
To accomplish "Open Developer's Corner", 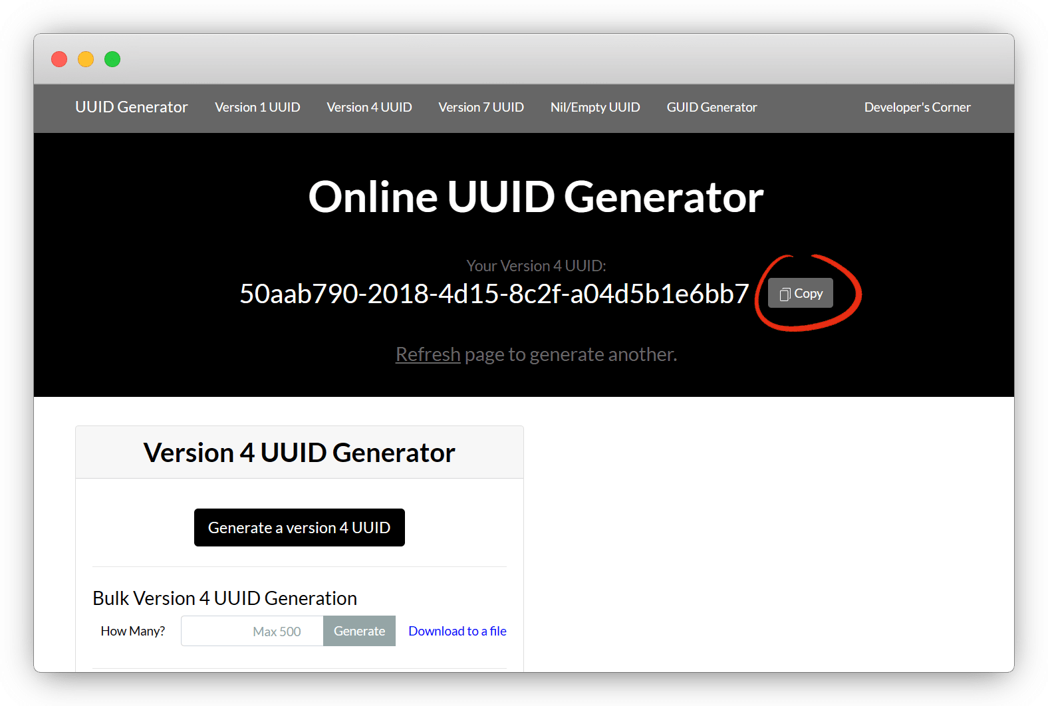I will 917,107.
